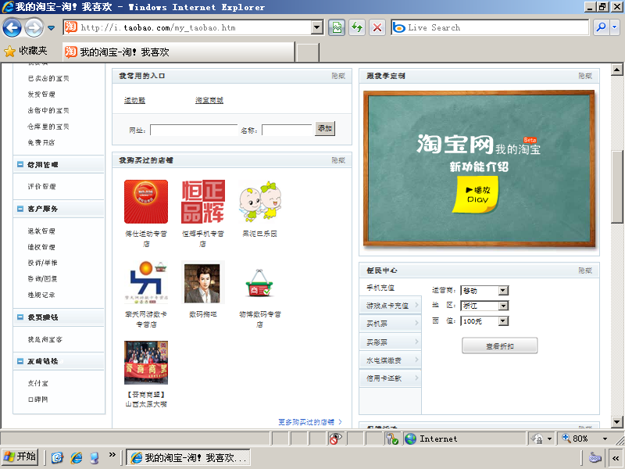Image resolution: width=625 pixels, height=469 pixels.
Task: Collapse the 客户服务 sidebar section
Action: click(20, 209)
